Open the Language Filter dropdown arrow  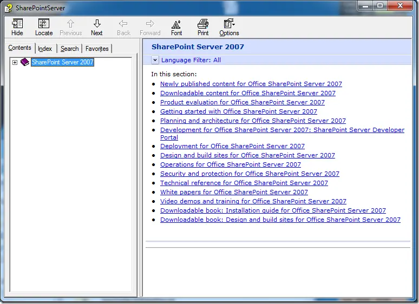[x=155, y=60]
